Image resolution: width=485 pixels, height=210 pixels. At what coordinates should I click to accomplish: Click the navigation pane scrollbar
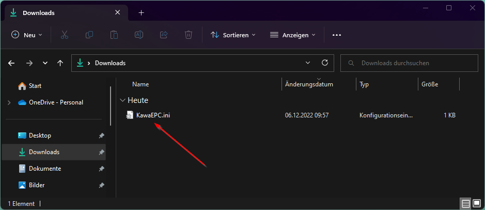pos(111,106)
